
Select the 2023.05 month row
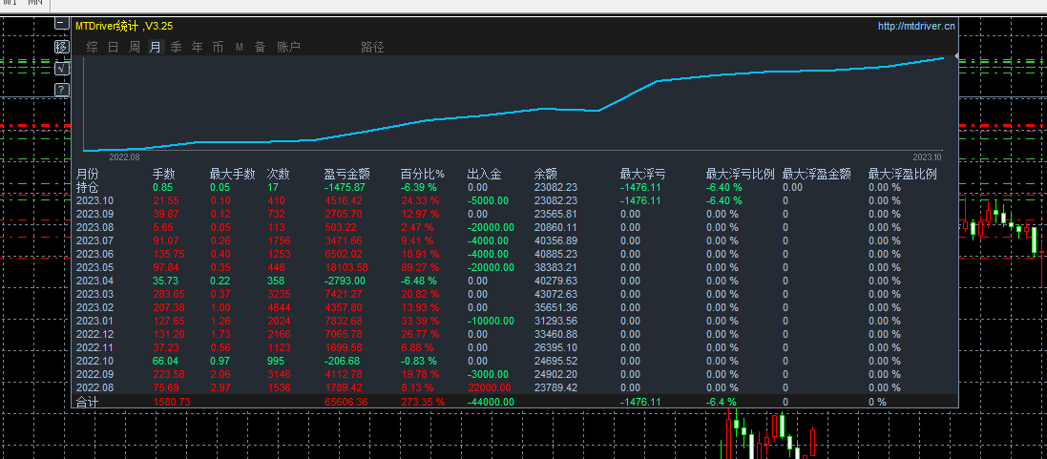(x=514, y=267)
